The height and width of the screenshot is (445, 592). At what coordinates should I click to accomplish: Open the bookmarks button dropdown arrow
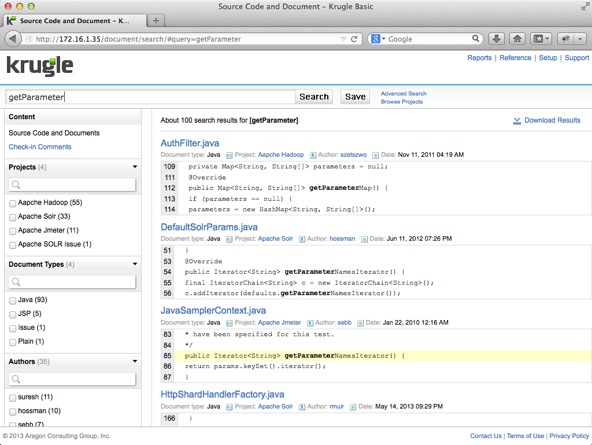tap(547, 39)
